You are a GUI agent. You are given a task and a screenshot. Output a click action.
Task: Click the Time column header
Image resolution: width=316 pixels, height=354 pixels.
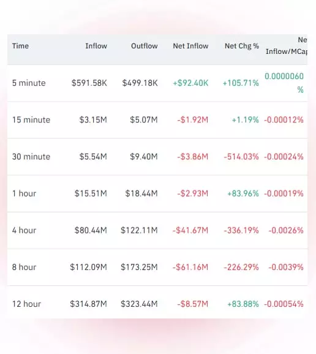click(x=20, y=46)
